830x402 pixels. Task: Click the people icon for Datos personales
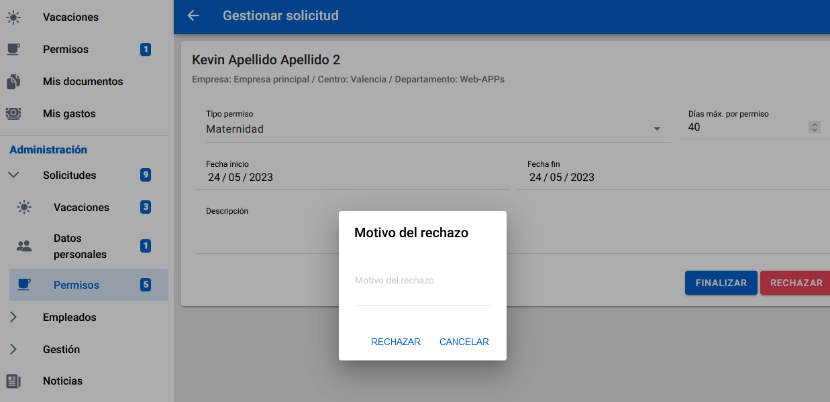(x=24, y=247)
